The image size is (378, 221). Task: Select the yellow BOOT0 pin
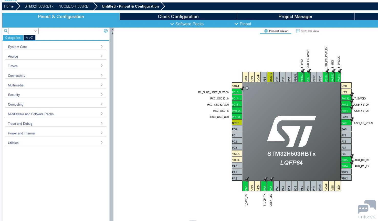(x=270, y=77)
